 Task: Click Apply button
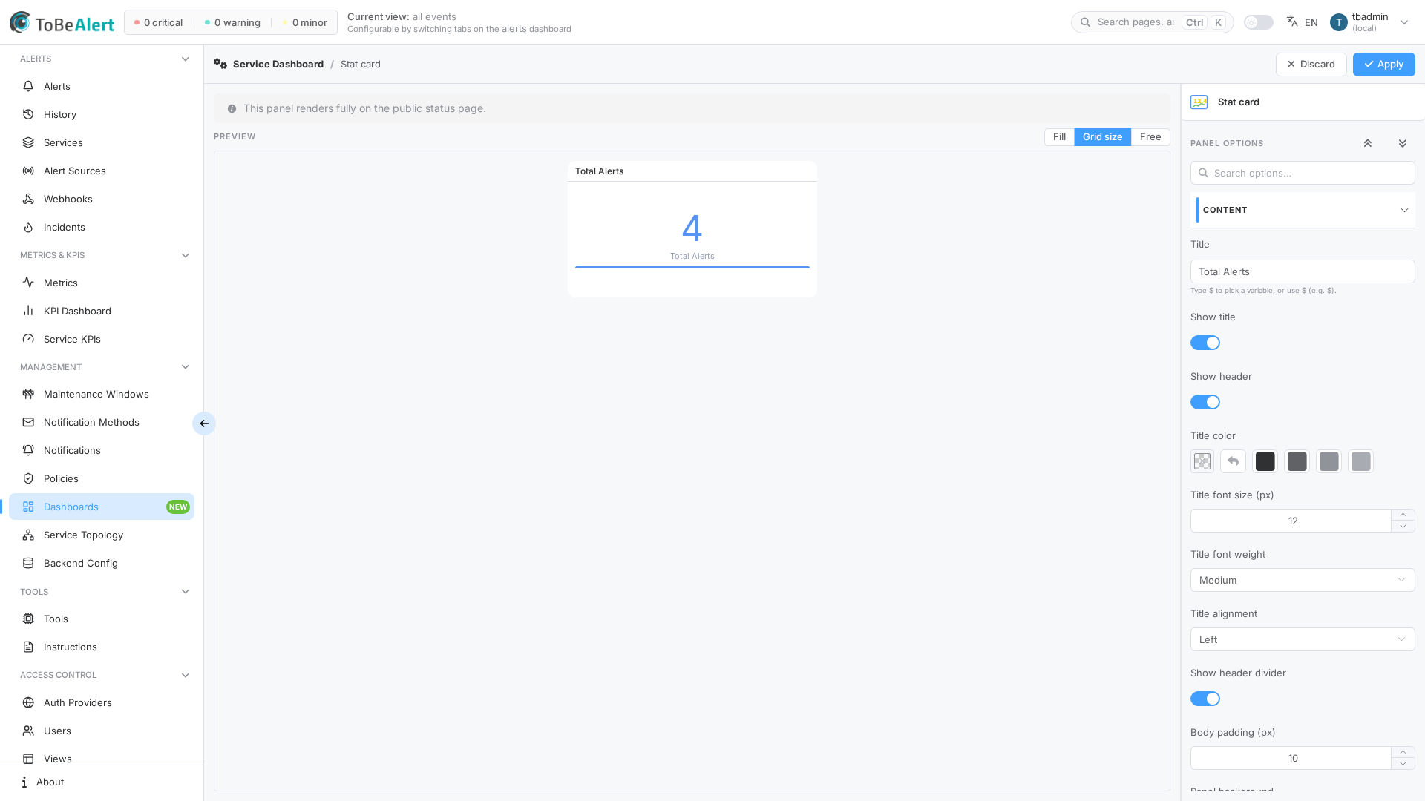(x=1383, y=65)
